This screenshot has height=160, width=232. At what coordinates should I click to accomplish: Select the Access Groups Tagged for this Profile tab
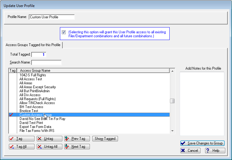[x=33, y=45]
